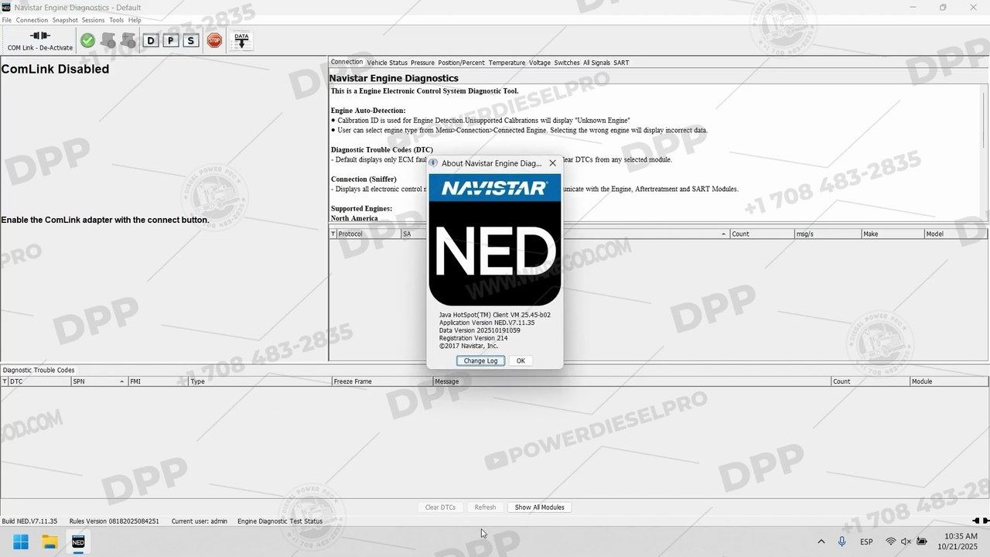Switch to the Connection tab
The width and height of the screenshot is (990, 557).
click(x=346, y=62)
